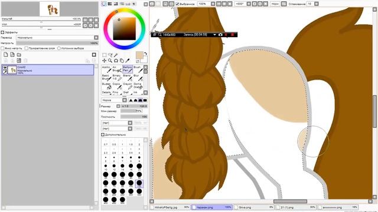The width and height of the screenshot is (378, 212).
Task: Create a new layer folder
Action: coord(19,55)
